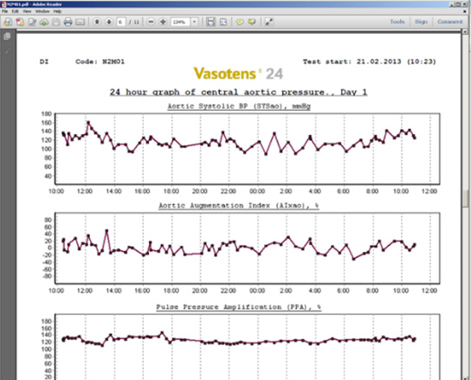Viewport: 471px width, 380px height.
Task: Click the page number input field
Action: [x=121, y=22]
